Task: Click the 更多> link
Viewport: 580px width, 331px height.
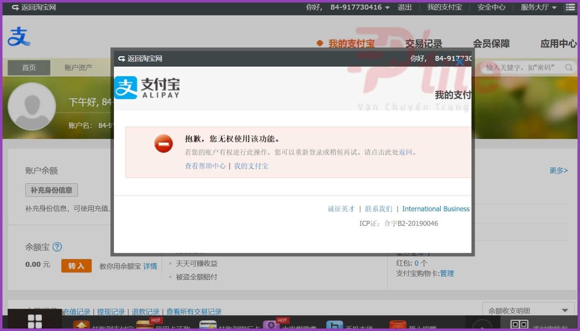Action: (558, 170)
